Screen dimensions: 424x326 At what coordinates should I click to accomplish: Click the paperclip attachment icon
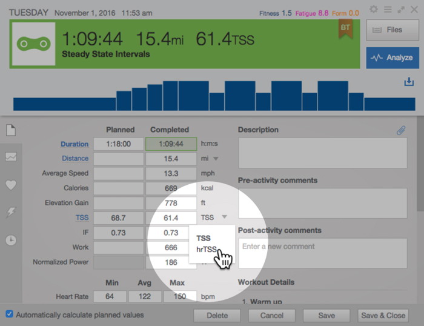pyautogui.click(x=401, y=130)
